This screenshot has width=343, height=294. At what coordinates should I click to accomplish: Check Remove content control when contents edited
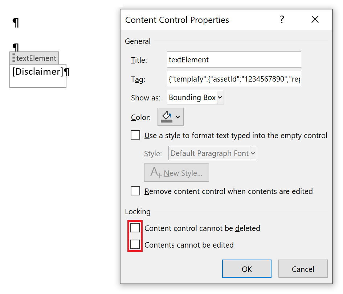point(135,191)
